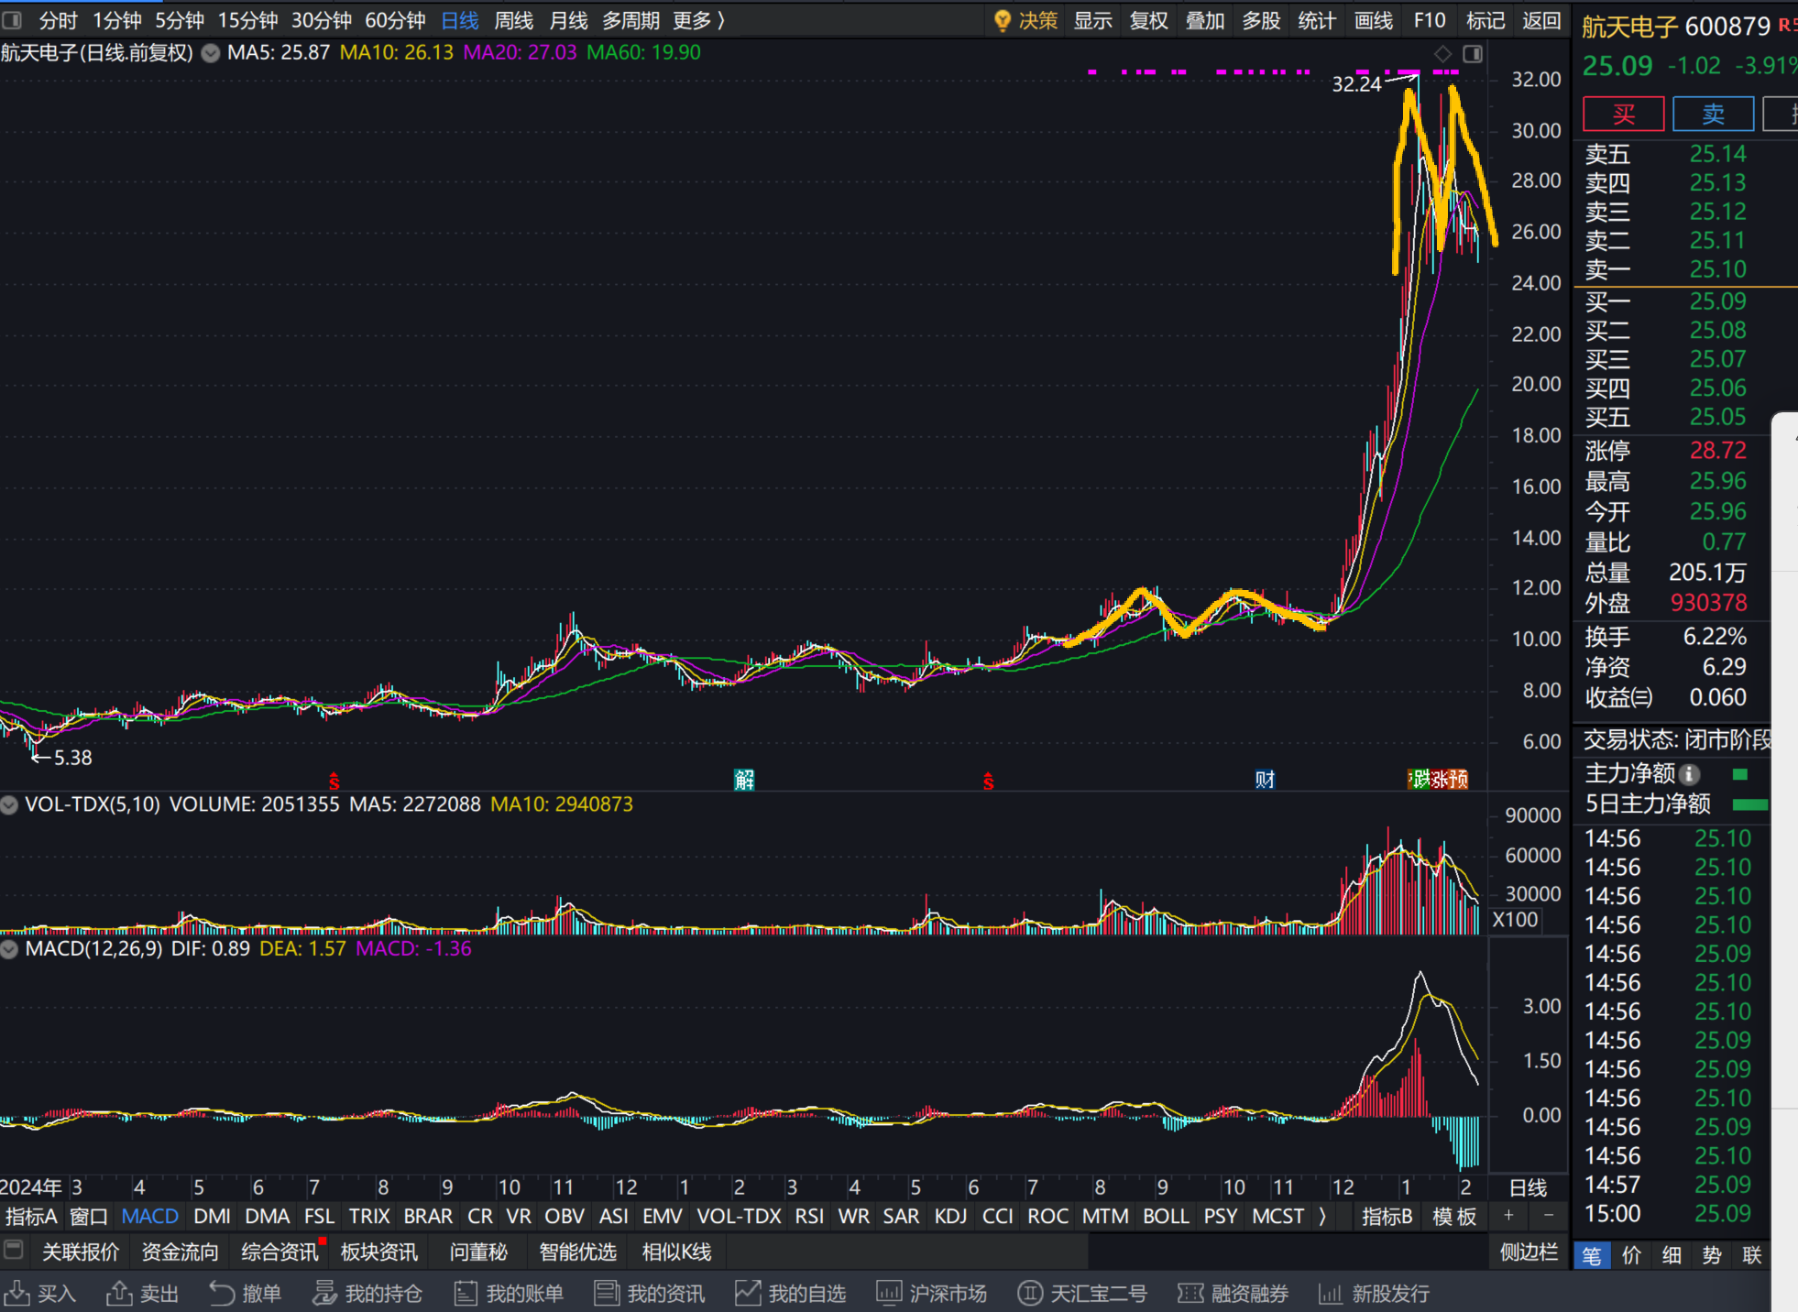Open 我的自选 watchlist icon
The image size is (1798, 1312).
pyautogui.click(x=748, y=1293)
